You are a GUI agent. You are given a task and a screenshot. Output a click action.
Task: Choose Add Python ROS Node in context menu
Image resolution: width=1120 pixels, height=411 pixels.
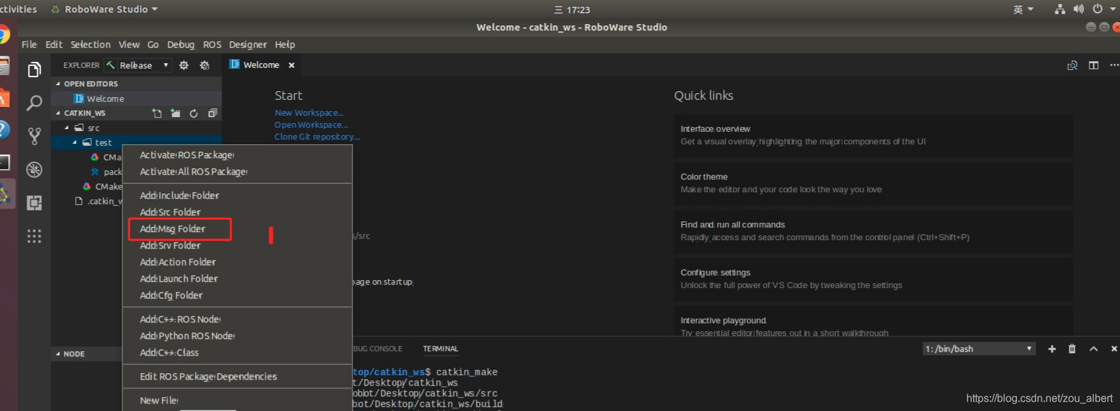(x=237, y=336)
